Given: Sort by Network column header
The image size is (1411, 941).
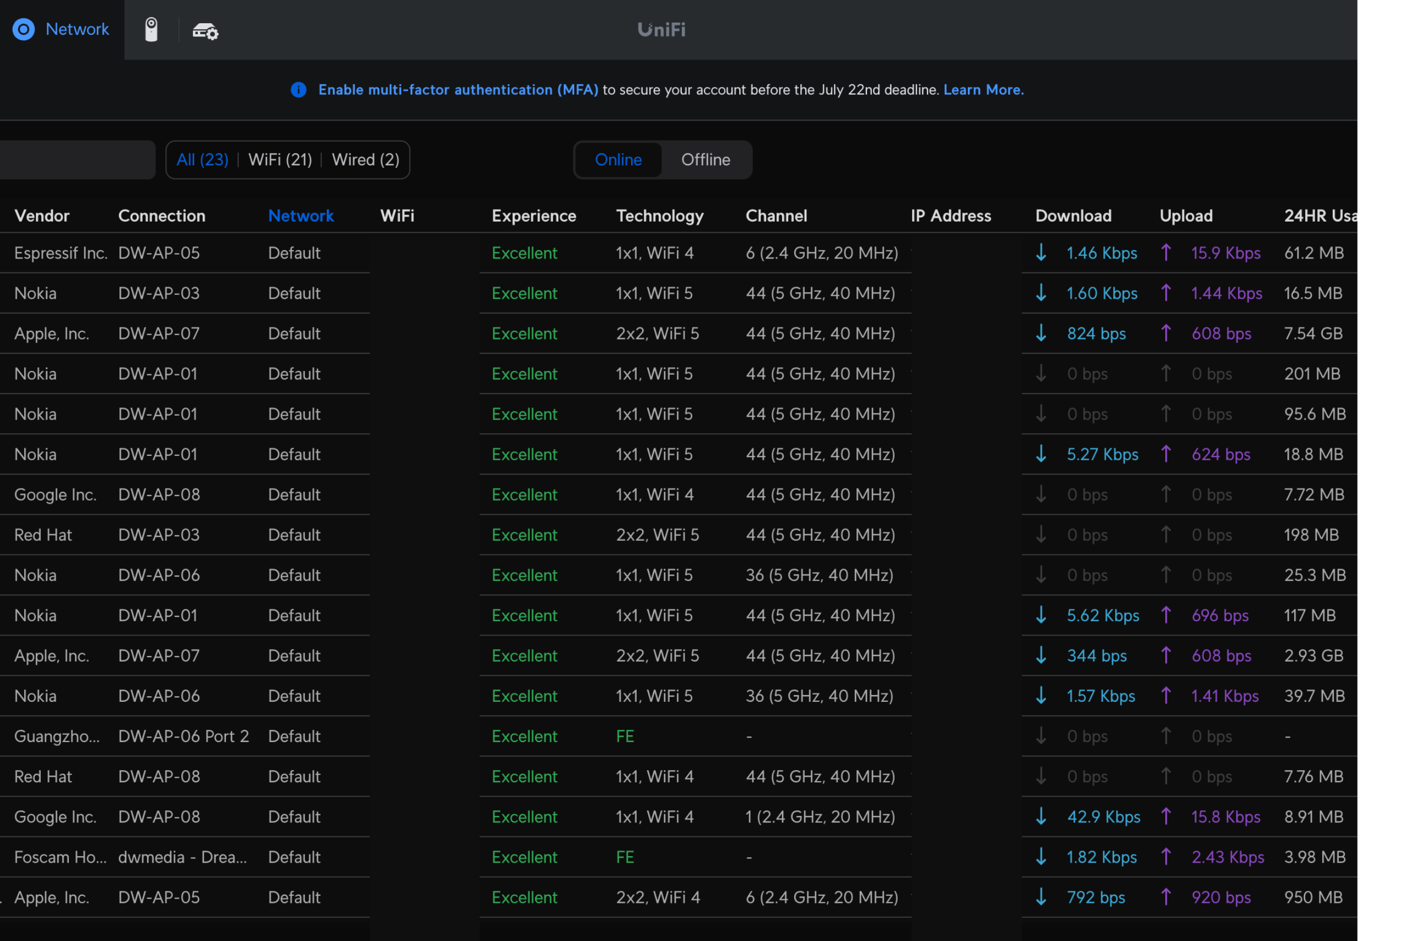Looking at the screenshot, I should click(300, 216).
